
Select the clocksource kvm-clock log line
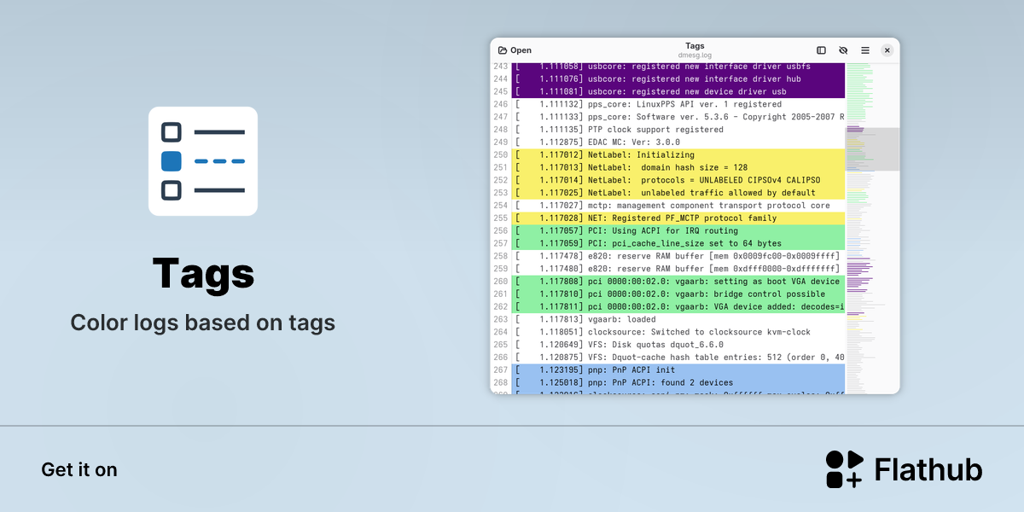[x=678, y=332]
